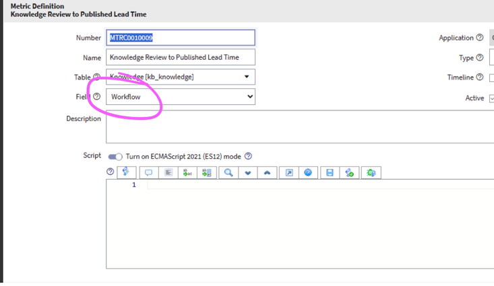This screenshot has height=286, width=494.
Task: Click the save floppy-disk icon
Action: [x=330, y=172]
